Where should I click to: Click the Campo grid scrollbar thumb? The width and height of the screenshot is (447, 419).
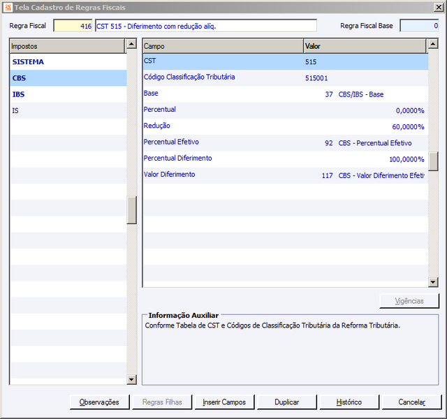point(433,161)
